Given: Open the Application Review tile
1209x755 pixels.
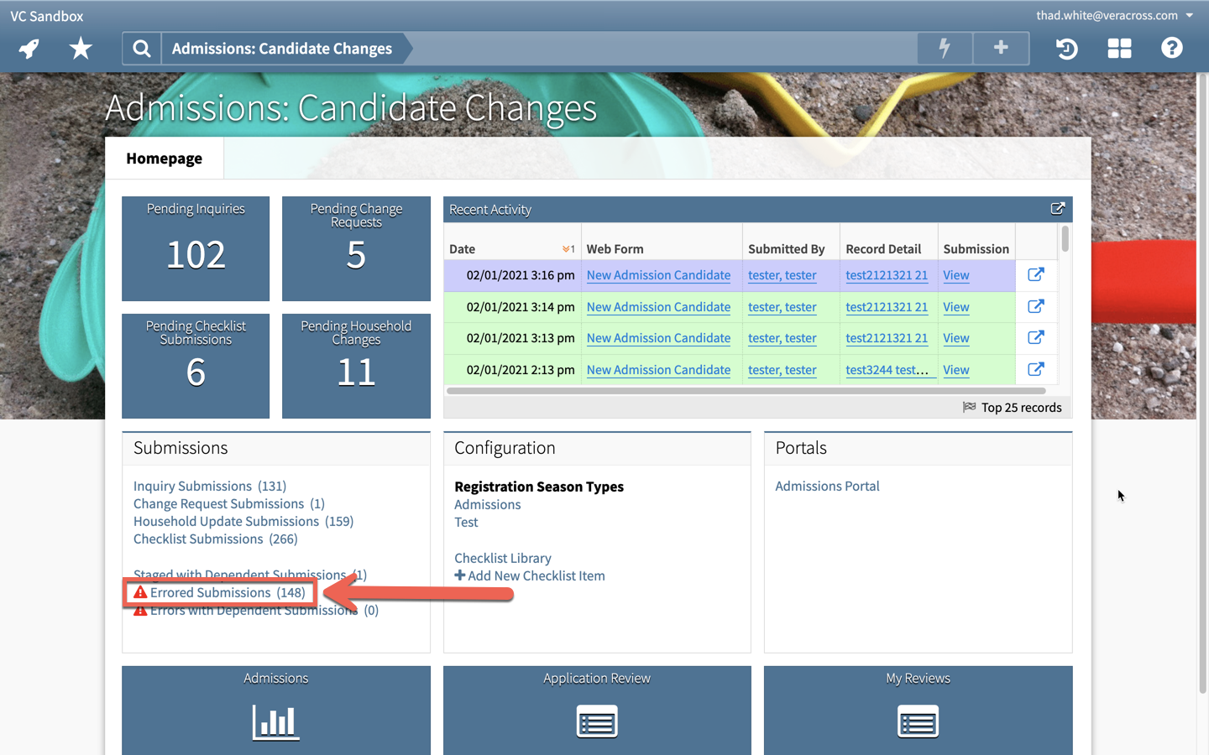Looking at the screenshot, I should [597, 710].
